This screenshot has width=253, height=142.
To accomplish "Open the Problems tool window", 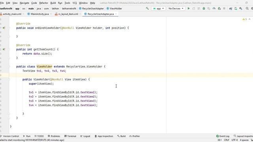I will 54,136.
